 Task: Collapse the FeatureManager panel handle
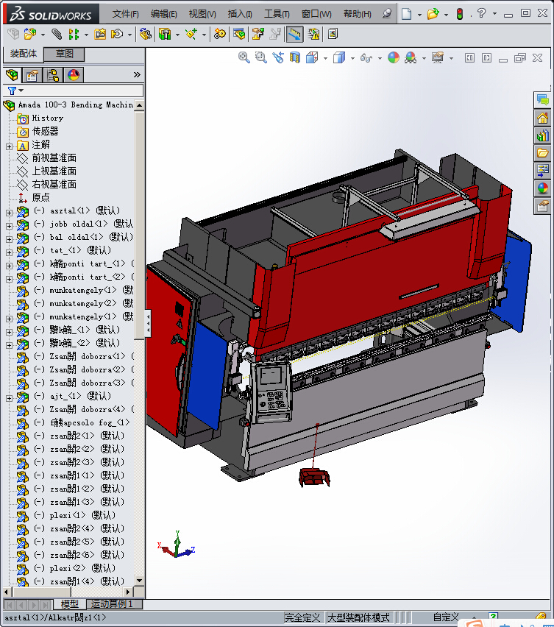pos(148,323)
